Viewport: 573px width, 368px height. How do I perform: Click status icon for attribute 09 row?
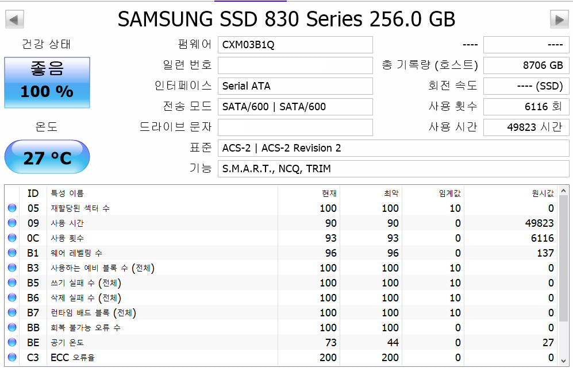click(x=12, y=223)
